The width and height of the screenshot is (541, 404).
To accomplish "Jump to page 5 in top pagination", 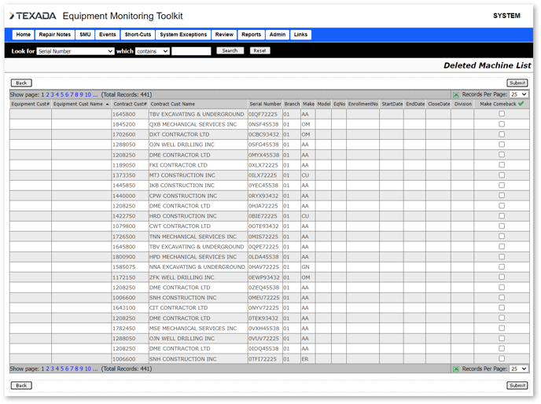I will pos(62,94).
